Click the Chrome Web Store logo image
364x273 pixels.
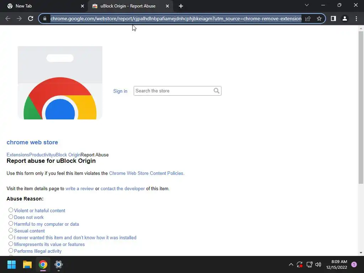coord(60,83)
